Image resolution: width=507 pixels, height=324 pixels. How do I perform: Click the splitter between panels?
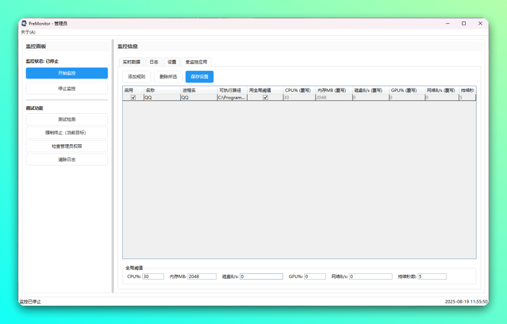point(113,166)
